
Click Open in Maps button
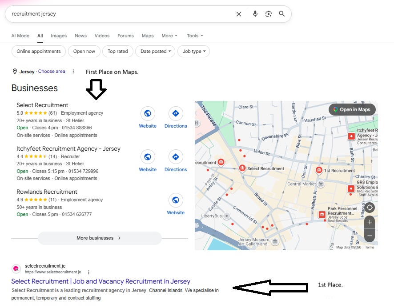click(x=352, y=109)
